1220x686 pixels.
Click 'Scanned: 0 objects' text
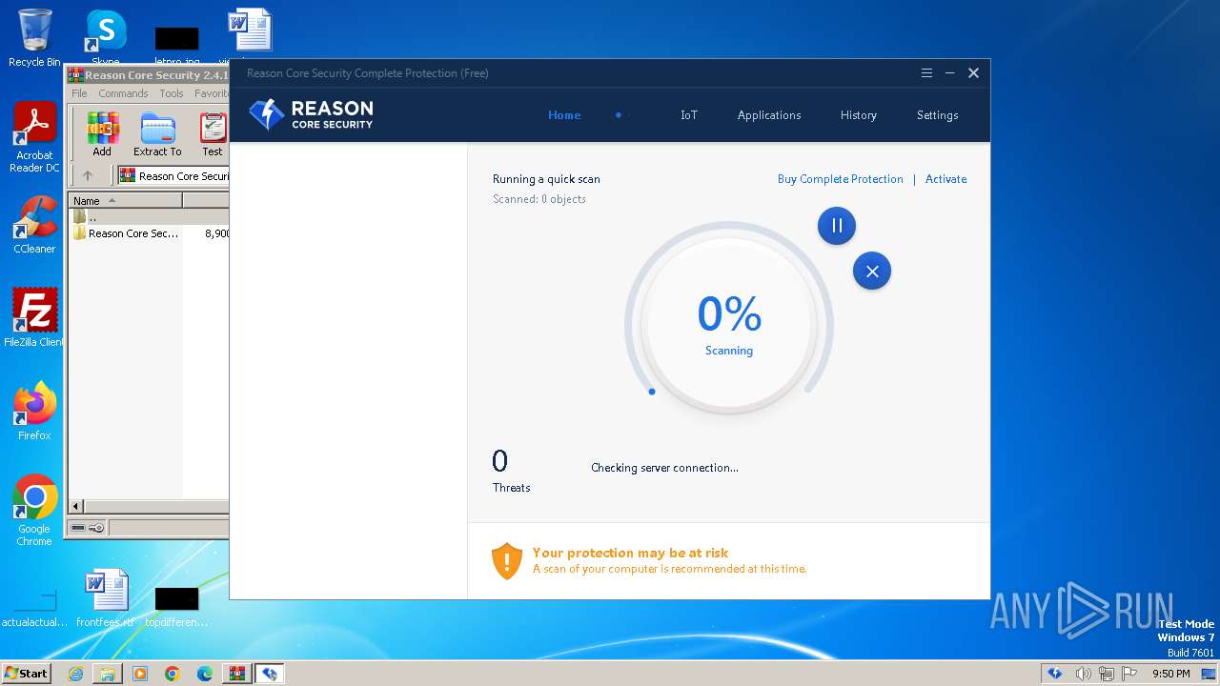539,199
